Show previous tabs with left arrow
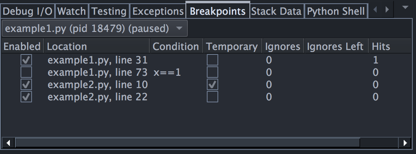 pos(375,10)
